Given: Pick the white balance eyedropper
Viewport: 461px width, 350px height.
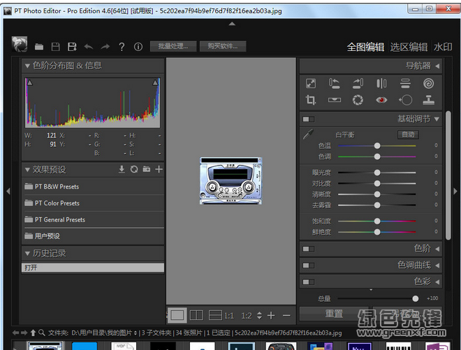Looking at the screenshot, I should tap(308, 135).
